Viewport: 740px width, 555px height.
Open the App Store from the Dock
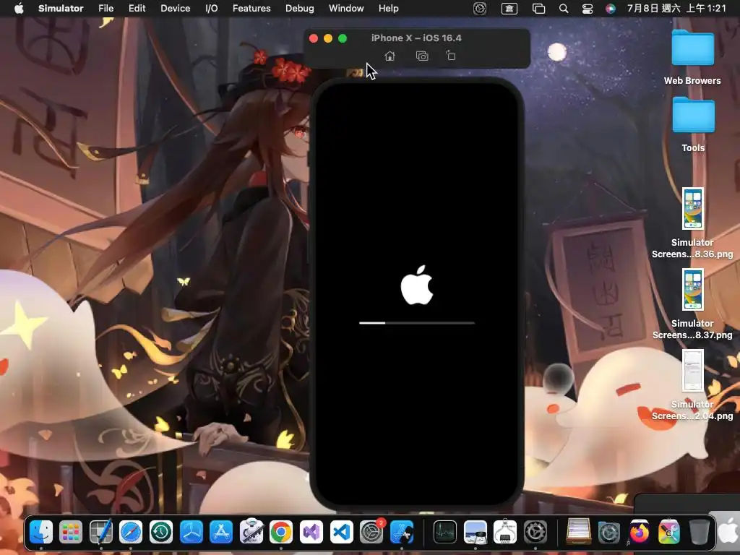(221, 532)
